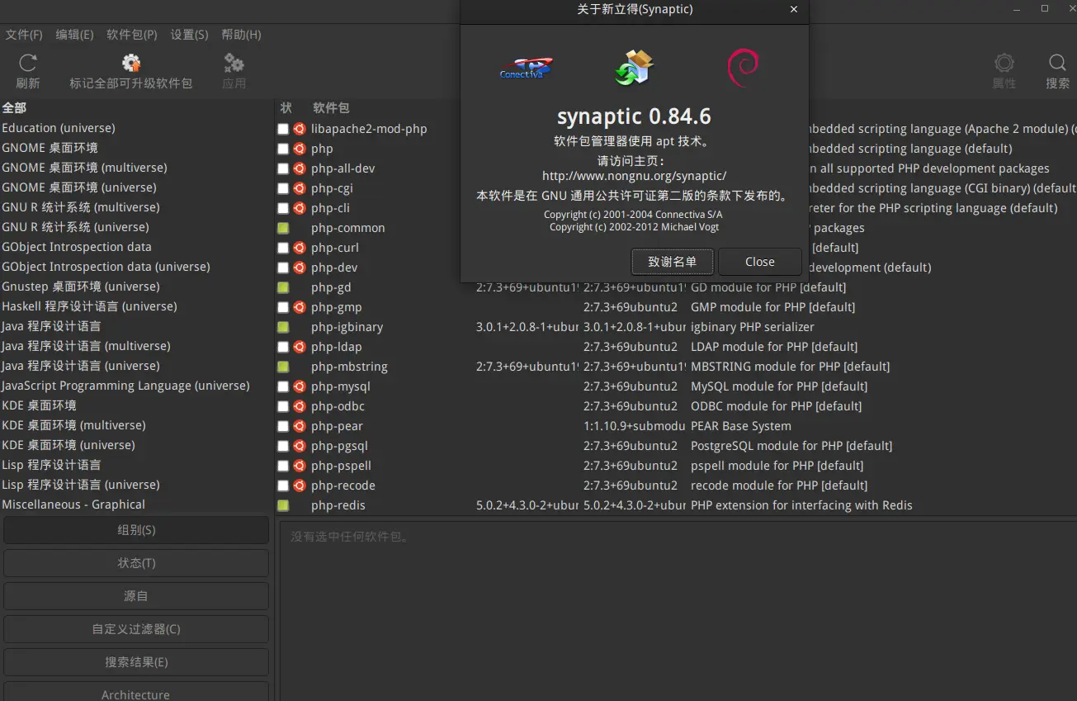
Task: Toggle installed status box for php-common
Action: pos(283,228)
